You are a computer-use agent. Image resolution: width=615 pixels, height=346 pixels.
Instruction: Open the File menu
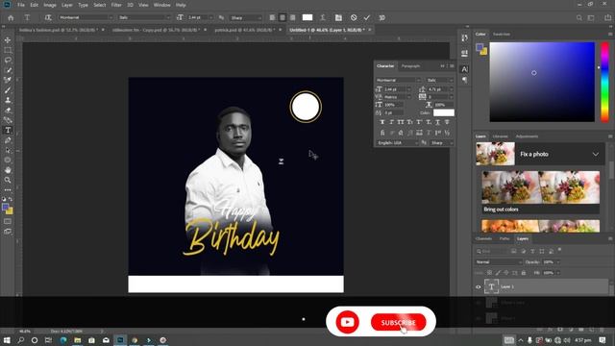21,5
